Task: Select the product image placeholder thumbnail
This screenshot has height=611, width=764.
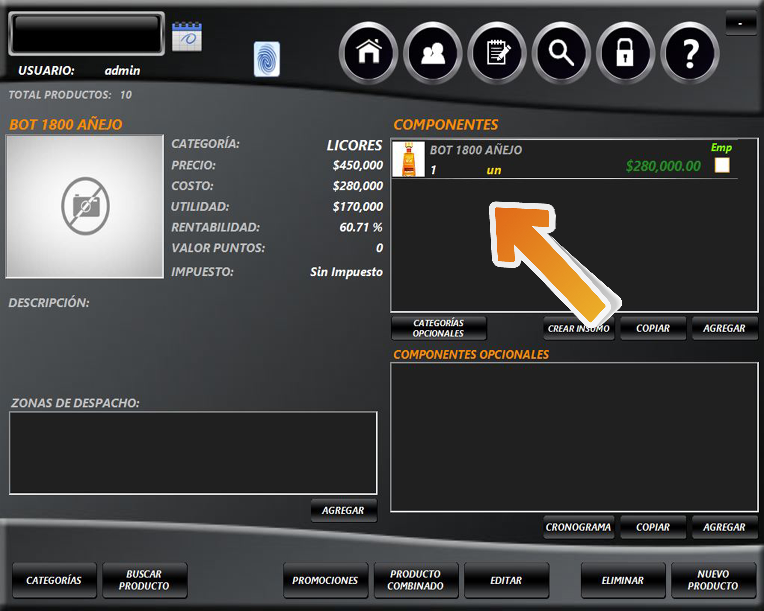Action: point(85,206)
